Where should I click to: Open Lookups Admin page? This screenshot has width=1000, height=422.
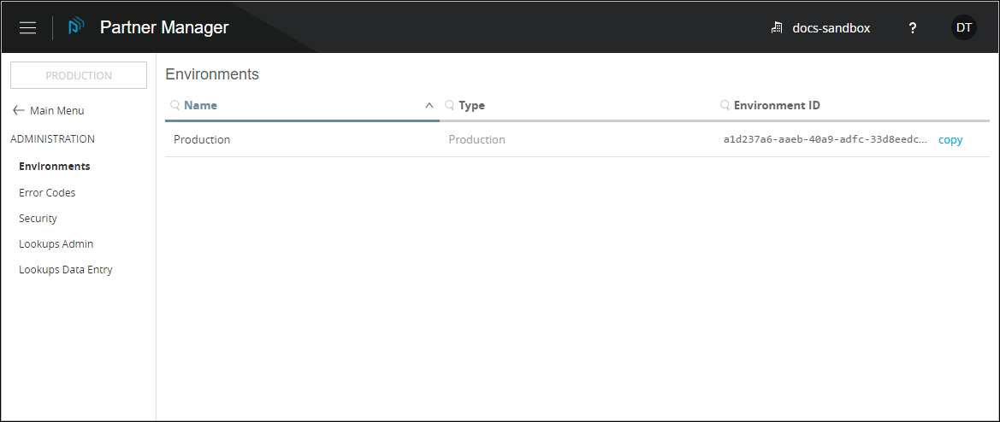coord(56,244)
